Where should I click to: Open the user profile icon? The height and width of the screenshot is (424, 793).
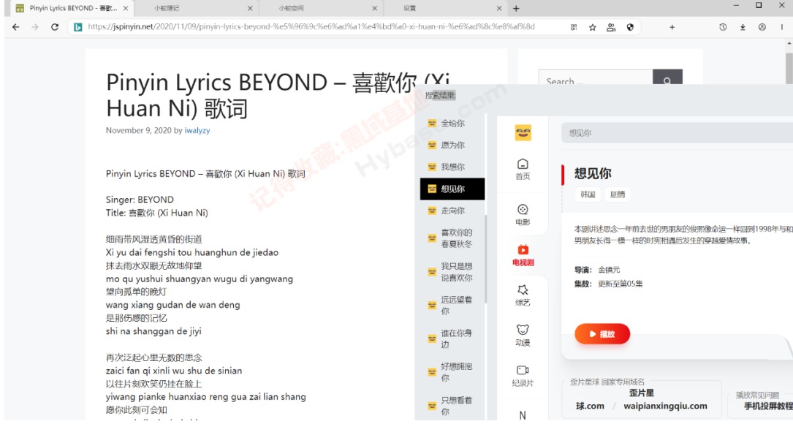[x=762, y=27]
